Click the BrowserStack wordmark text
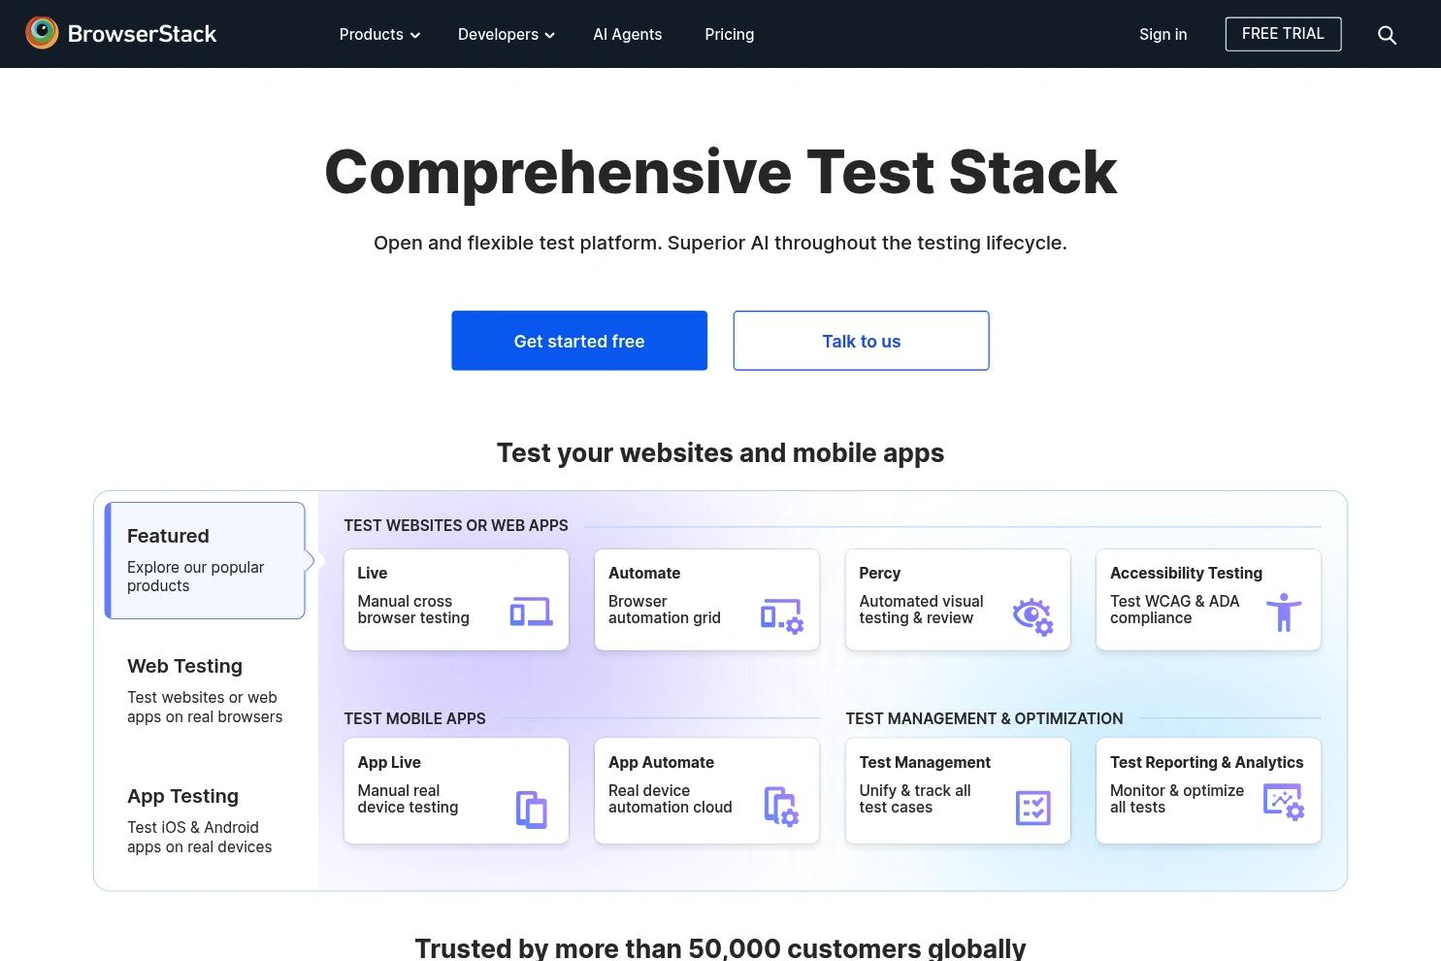 point(142,34)
